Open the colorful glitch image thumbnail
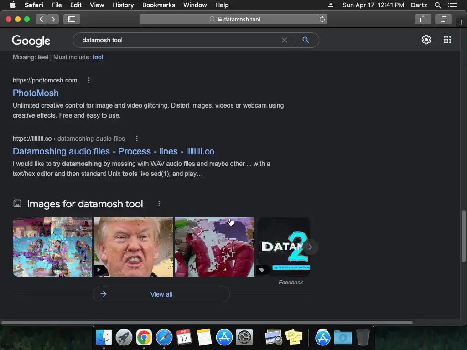 [x=52, y=247]
